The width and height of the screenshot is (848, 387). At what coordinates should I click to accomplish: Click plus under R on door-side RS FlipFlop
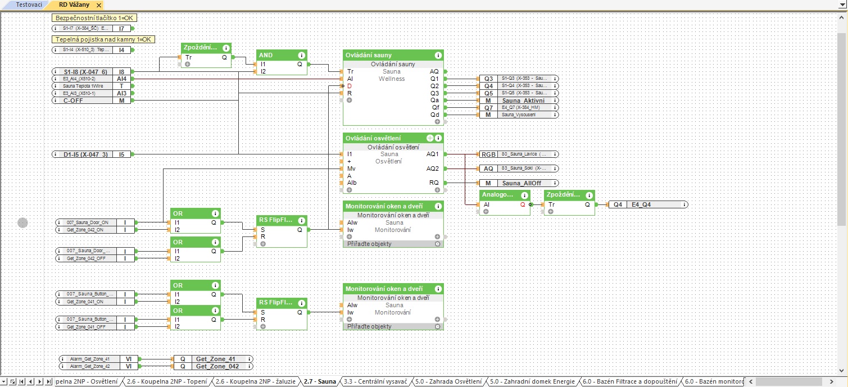tap(262, 244)
